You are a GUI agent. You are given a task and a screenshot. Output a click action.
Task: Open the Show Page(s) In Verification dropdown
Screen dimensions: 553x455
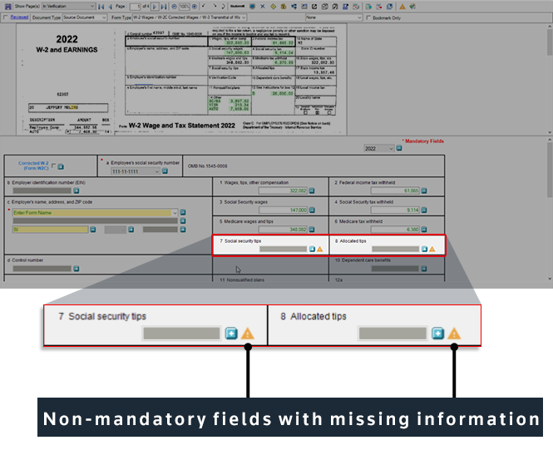click(68, 7)
